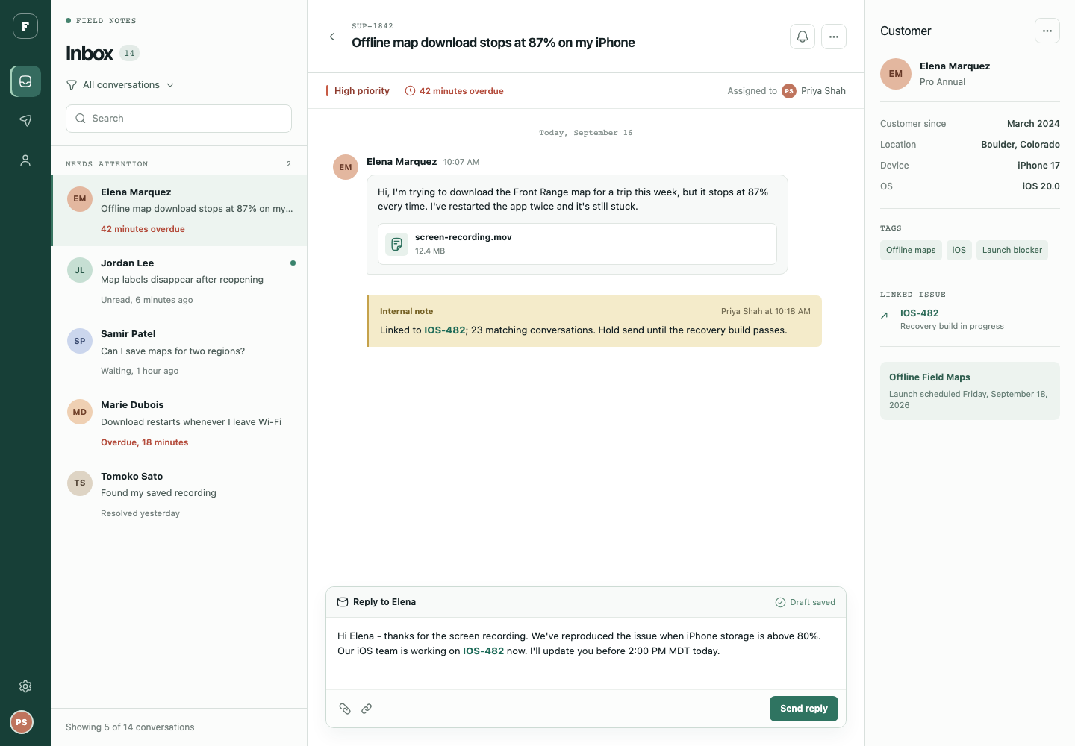Click the insert link icon in reply
The height and width of the screenshot is (746, 1075).
pos(367,709)
